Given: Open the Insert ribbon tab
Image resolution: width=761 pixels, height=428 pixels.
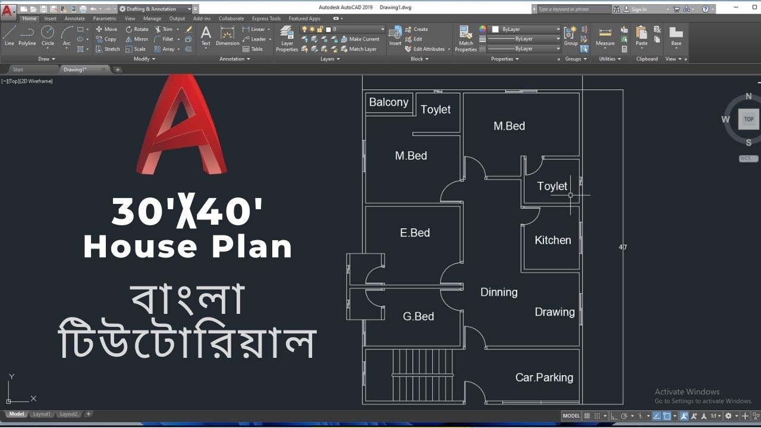Looking at the screenshot, I should click(x=51, y=18).
